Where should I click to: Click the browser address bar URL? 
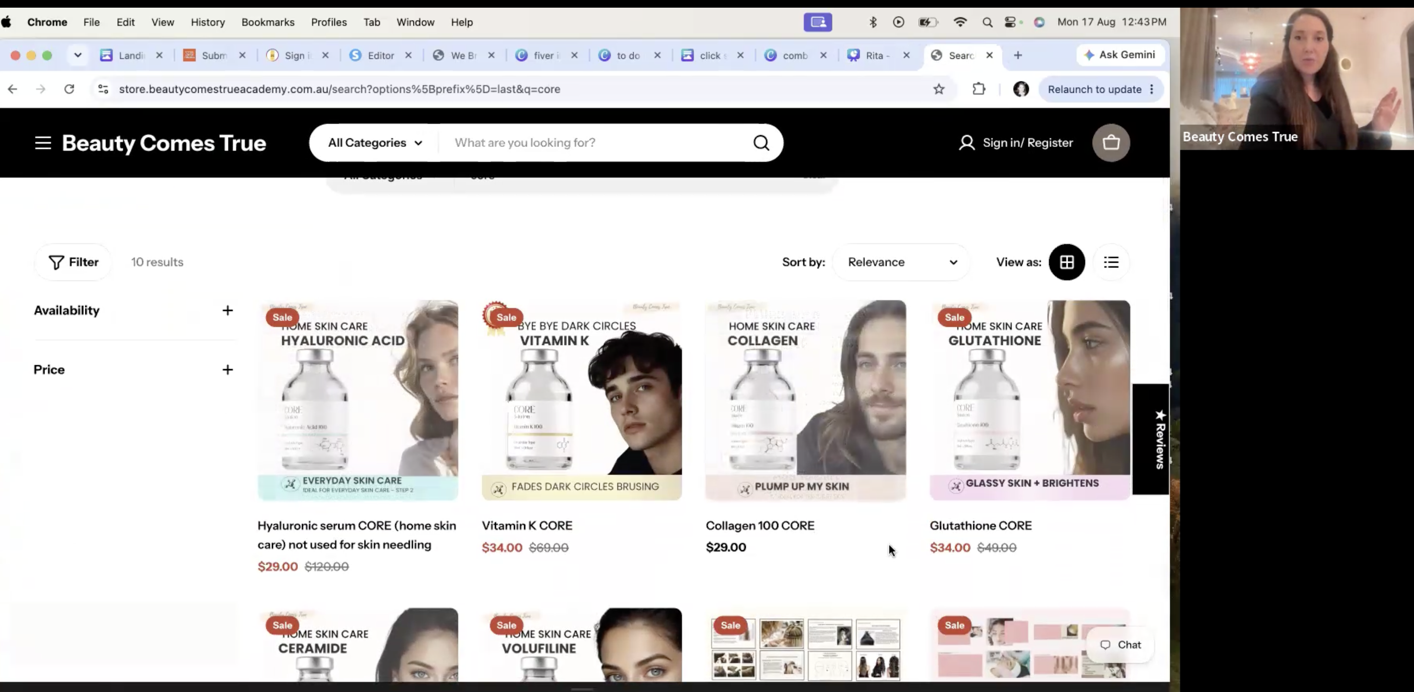pyautogui.click(x=339, y=89)
